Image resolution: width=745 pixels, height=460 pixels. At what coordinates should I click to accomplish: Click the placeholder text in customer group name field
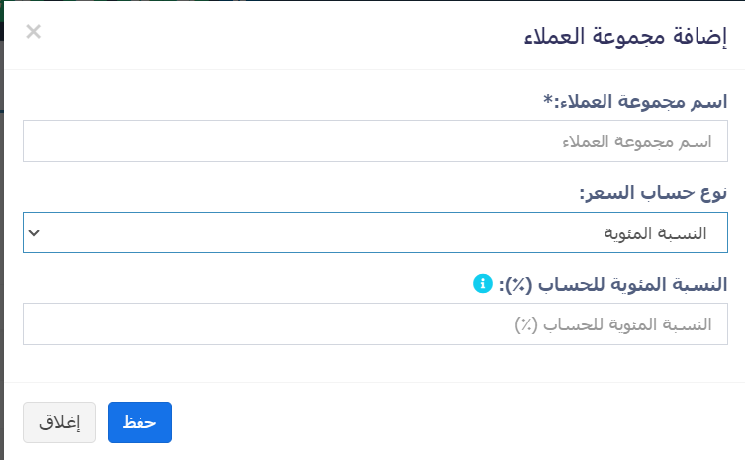[x=637, y=141]
